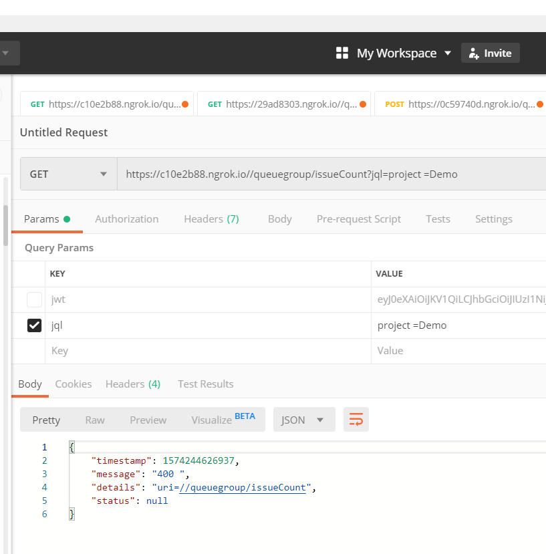546x554 pixels.
Task: Click the wrap lines icon in response toolbar
Action: [x=356, y=420]
